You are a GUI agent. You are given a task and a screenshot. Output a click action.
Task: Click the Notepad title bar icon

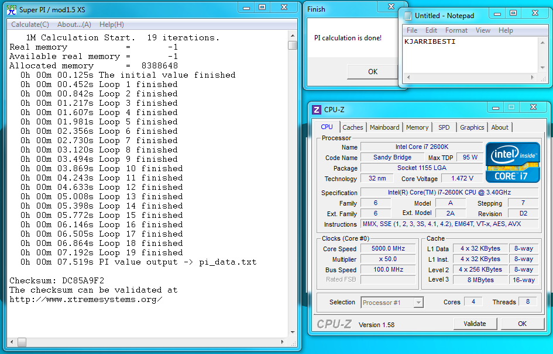click(407, 15)
